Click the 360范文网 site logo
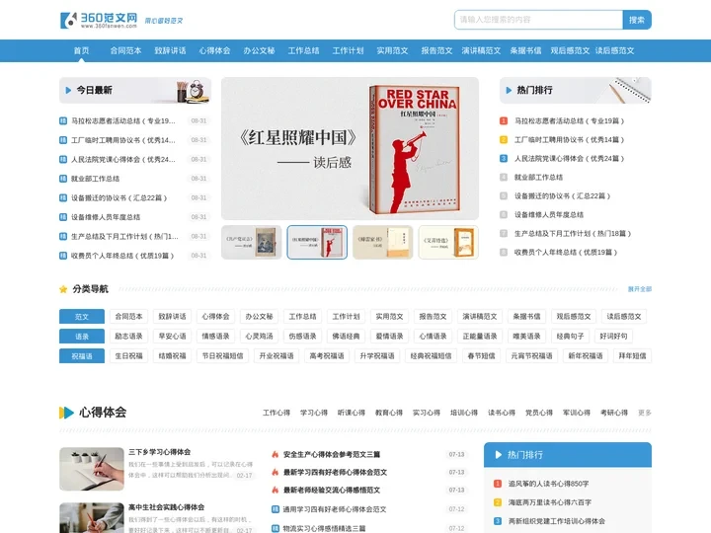 99,20
